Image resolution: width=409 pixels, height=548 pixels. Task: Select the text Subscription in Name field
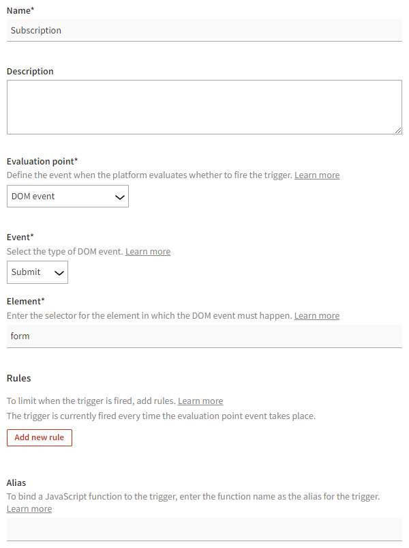tap(35, 30)
